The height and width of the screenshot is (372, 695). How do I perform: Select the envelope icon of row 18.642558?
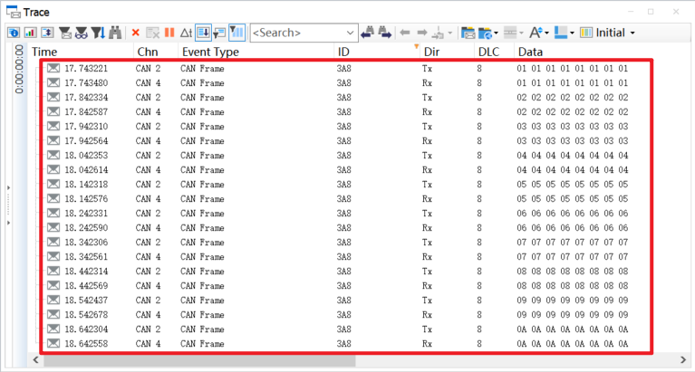click(x=53, y=343)
